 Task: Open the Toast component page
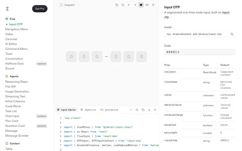click(9, 54)
